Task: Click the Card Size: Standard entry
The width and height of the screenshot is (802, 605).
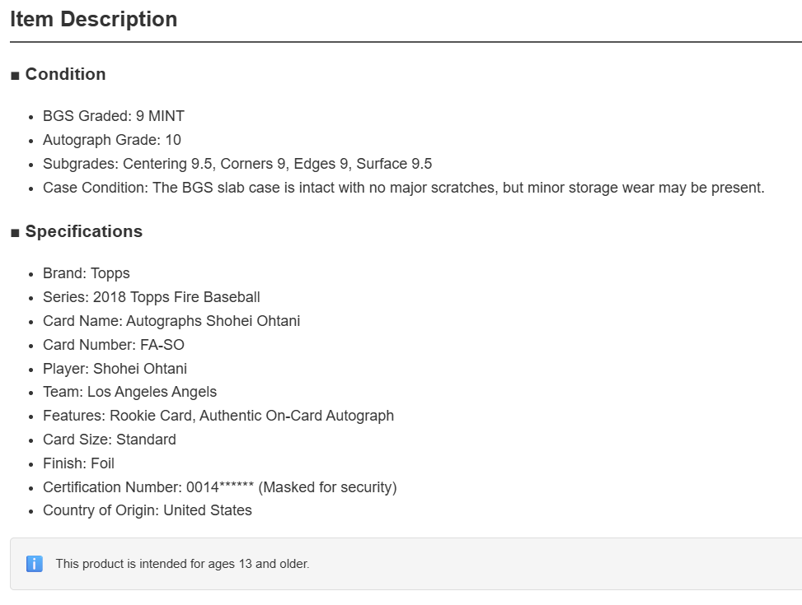Action: coord(110,440)
